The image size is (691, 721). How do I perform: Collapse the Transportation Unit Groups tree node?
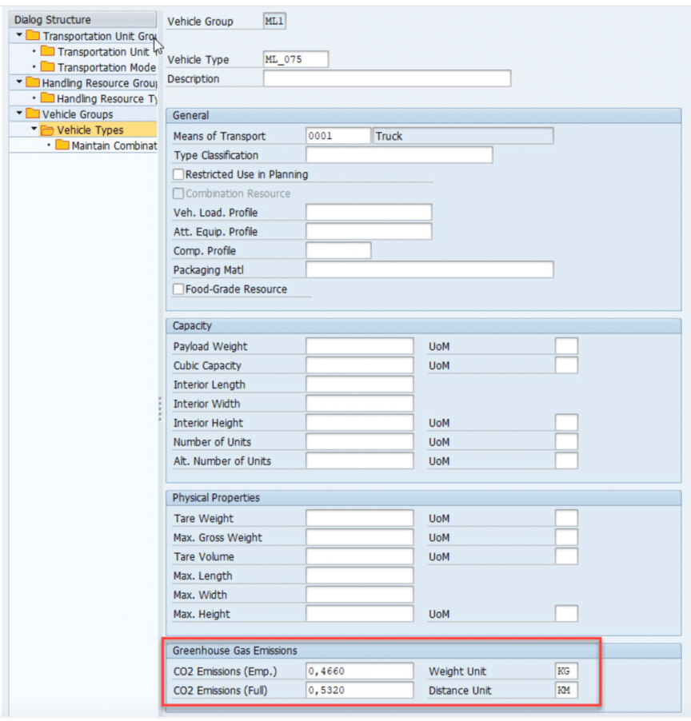[19, 36]
